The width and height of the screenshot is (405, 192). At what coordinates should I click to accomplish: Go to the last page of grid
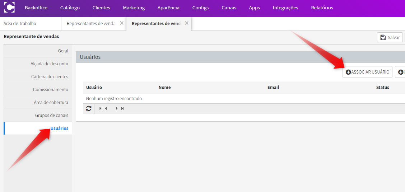[x=122, y=108]
